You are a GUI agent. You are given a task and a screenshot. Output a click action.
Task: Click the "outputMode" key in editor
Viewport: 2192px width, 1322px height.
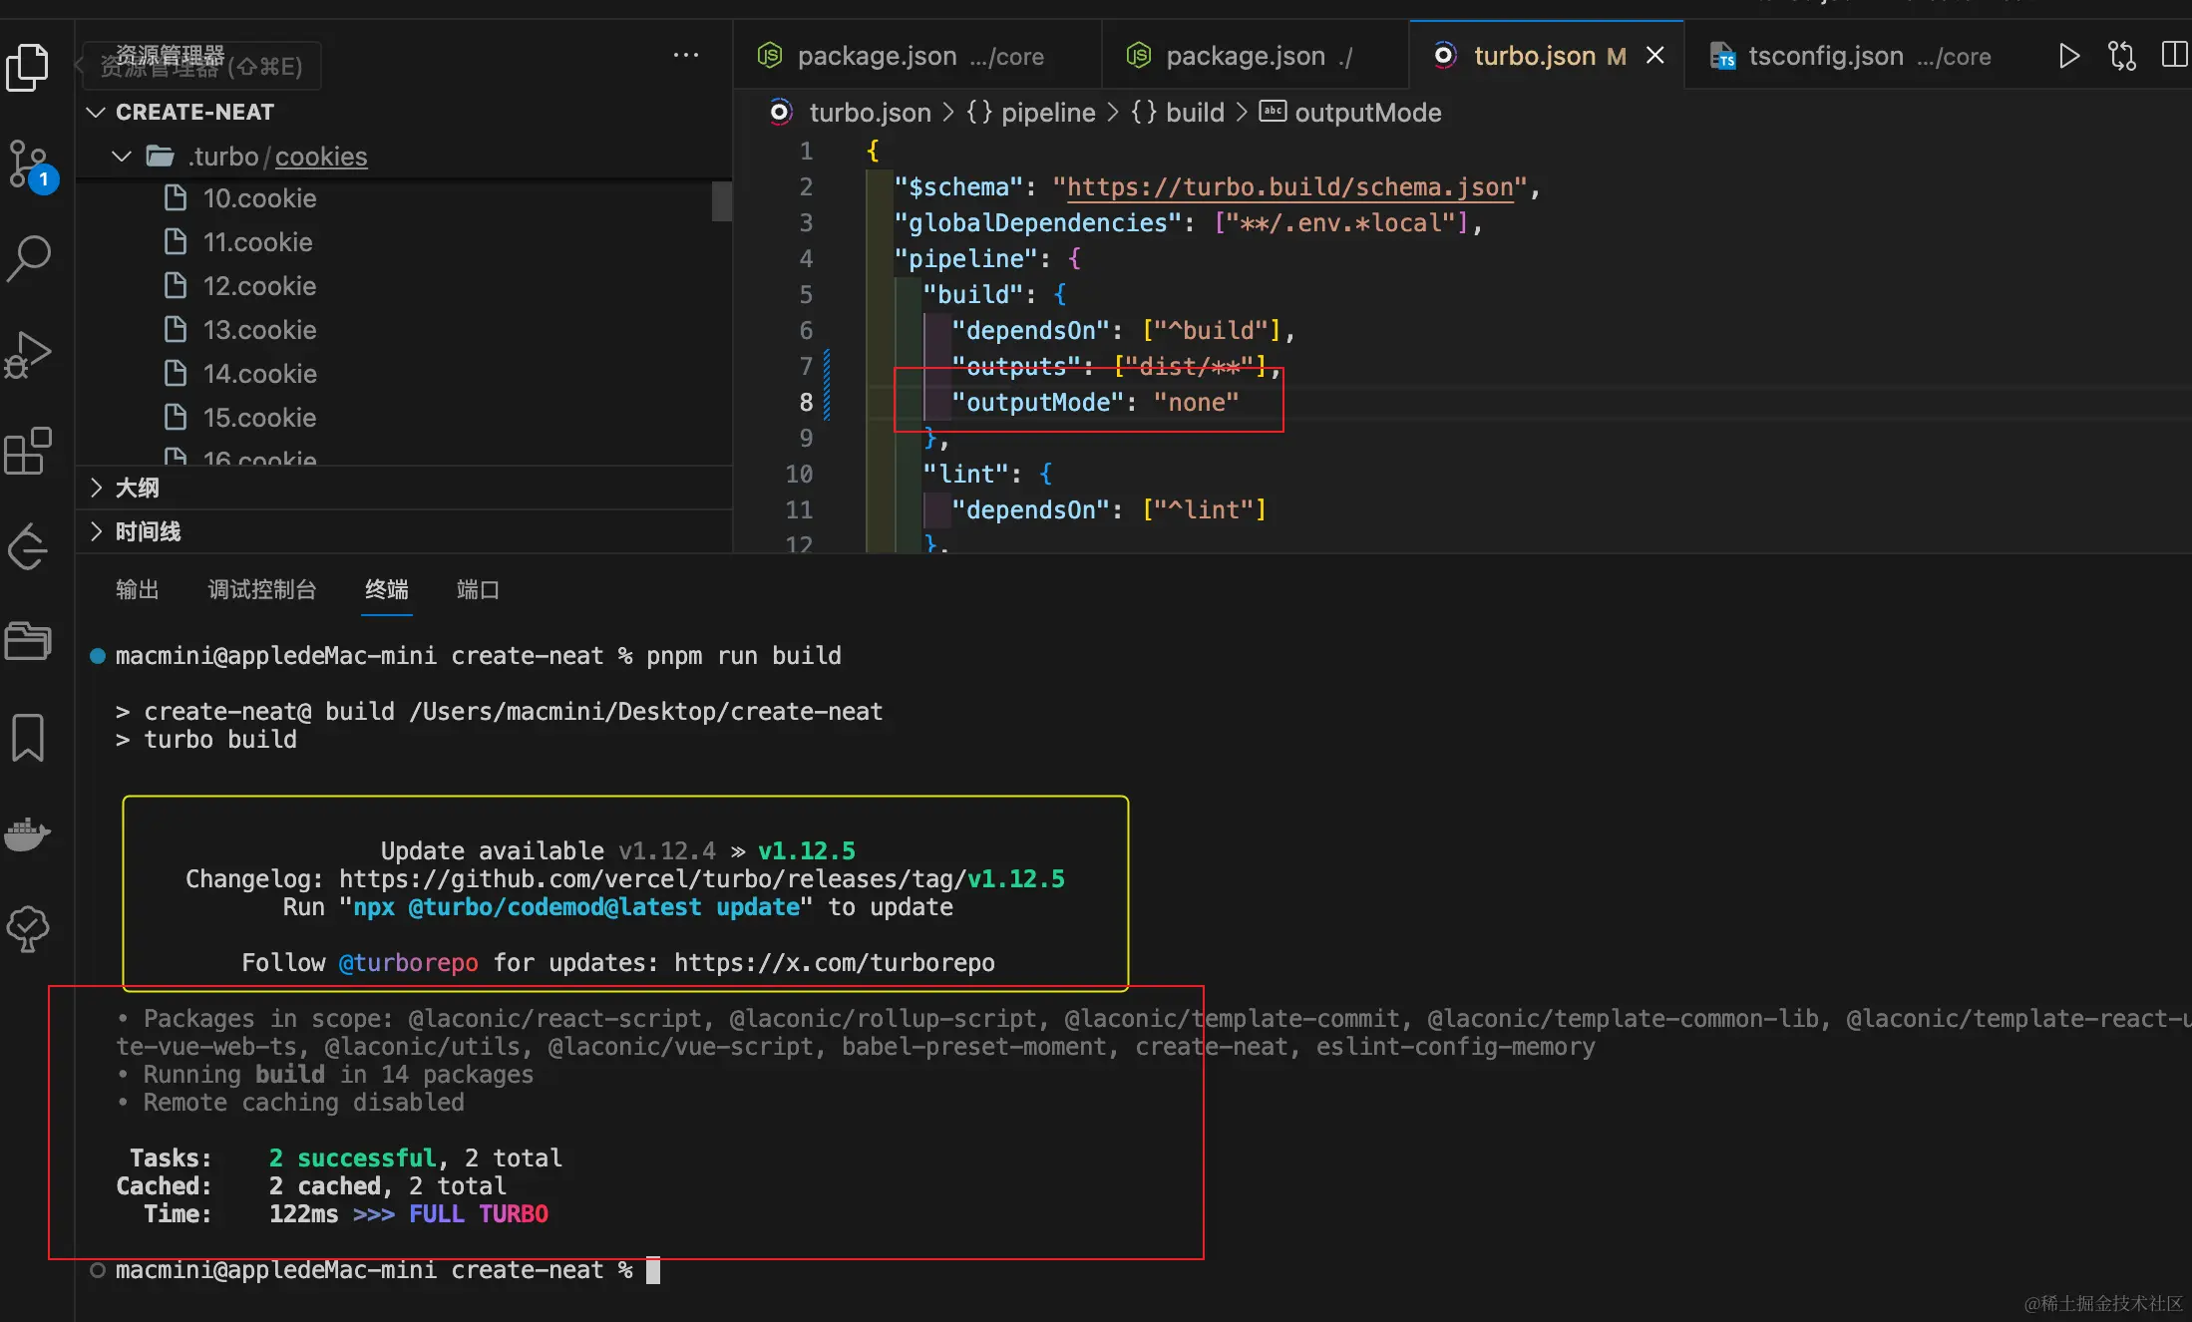click(1037, 403)
